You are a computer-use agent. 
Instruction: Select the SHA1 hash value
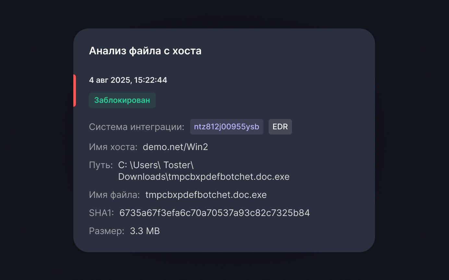point(215,213)
